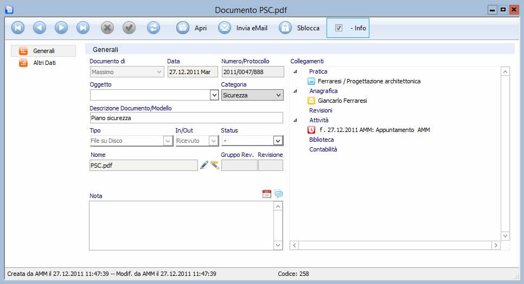Click Collegamenti horizontal scroll left arrow

tap(294, 246)
